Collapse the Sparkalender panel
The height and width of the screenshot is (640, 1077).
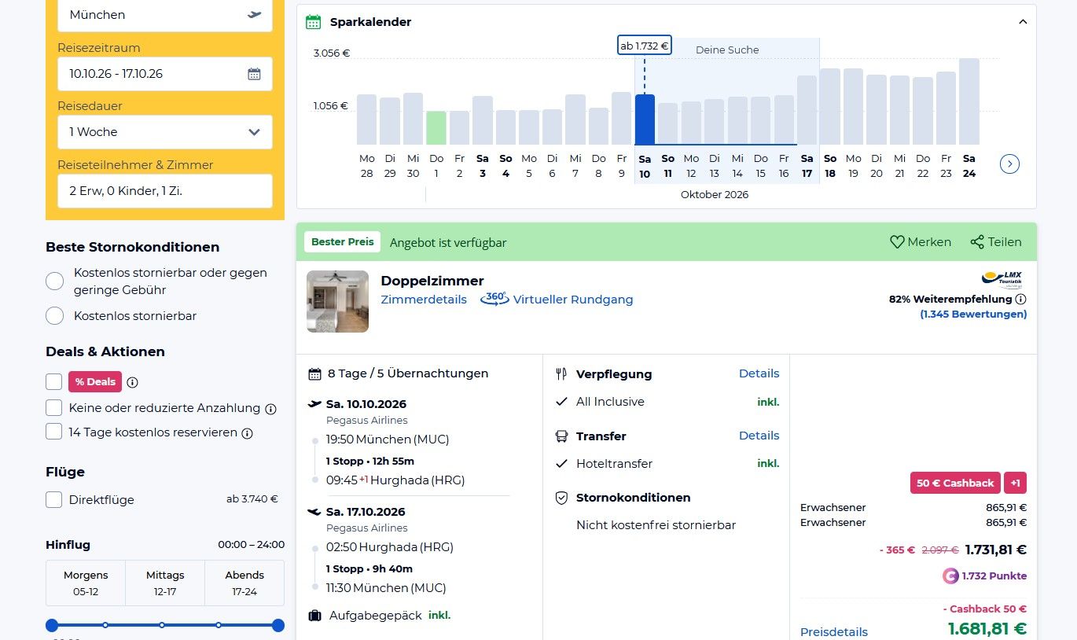(x=1023, y=22)
